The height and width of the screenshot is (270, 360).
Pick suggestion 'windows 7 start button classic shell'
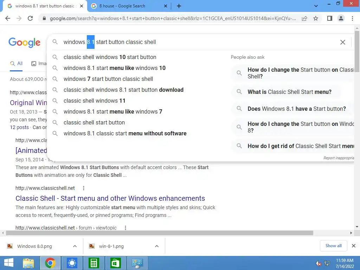108,79
